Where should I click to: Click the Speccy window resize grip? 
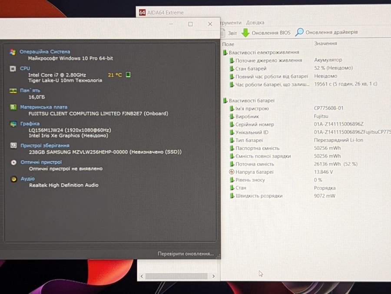click(x=218, y=257)
